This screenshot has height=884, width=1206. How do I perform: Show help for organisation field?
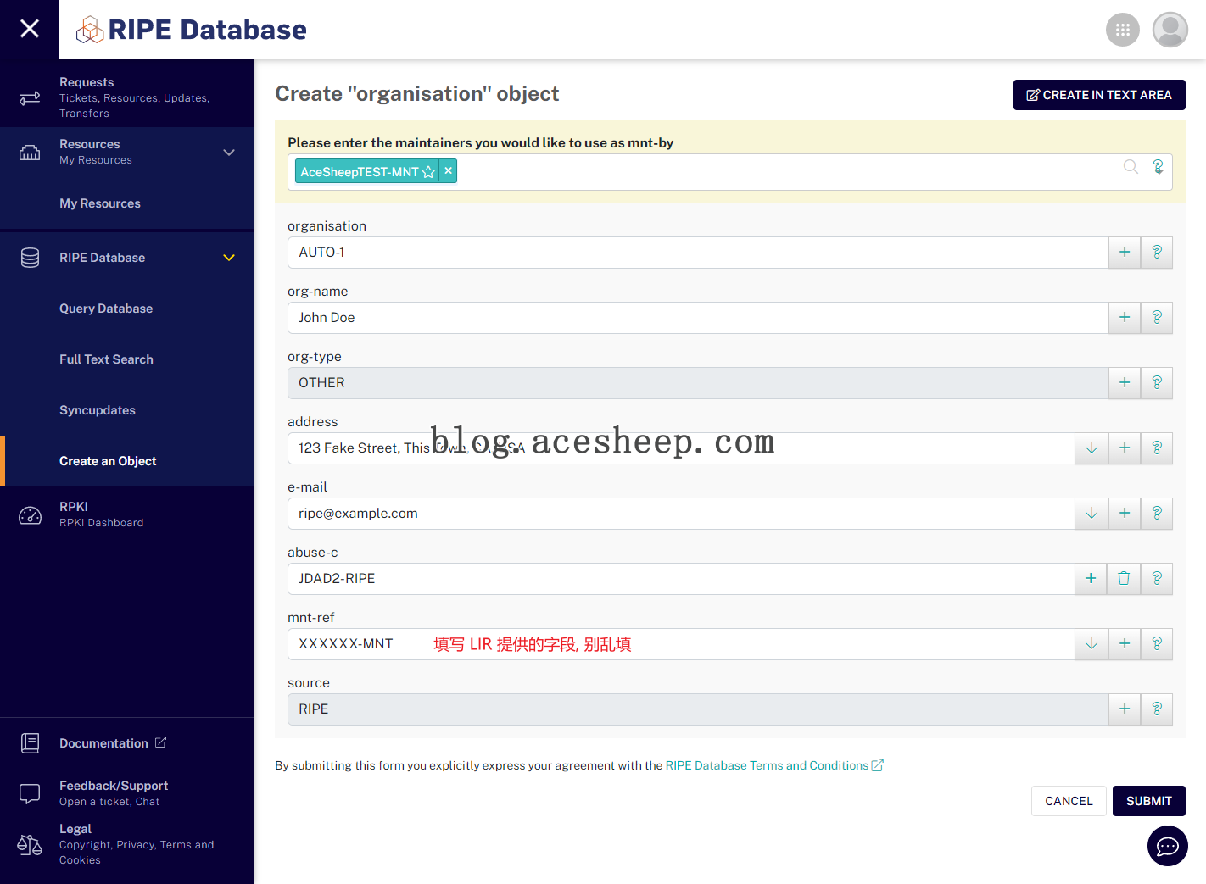coord(1157,253)
